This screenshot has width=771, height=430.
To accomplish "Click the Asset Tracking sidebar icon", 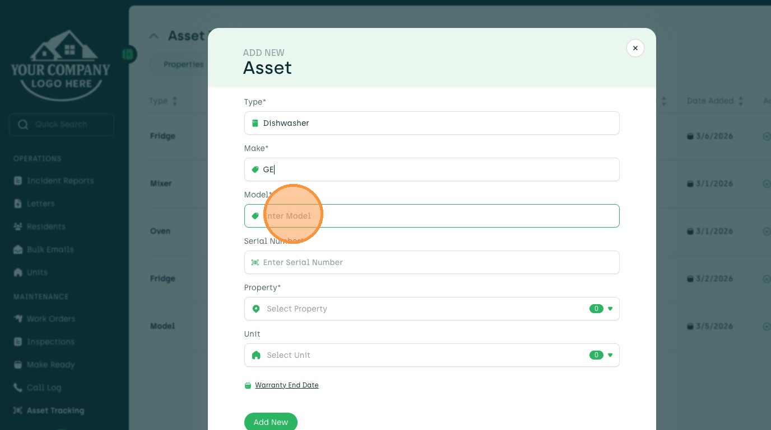I will (18, 410).
